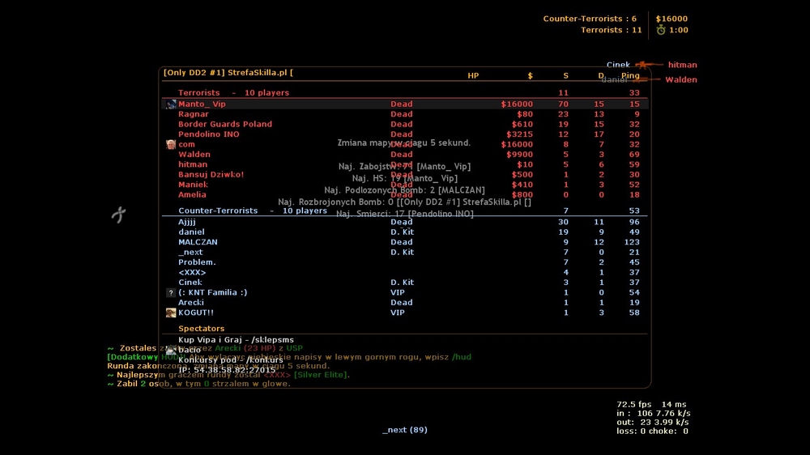Select player row Manto_ Vip
This screenshot has height=455, width=810.
[404, 104]
